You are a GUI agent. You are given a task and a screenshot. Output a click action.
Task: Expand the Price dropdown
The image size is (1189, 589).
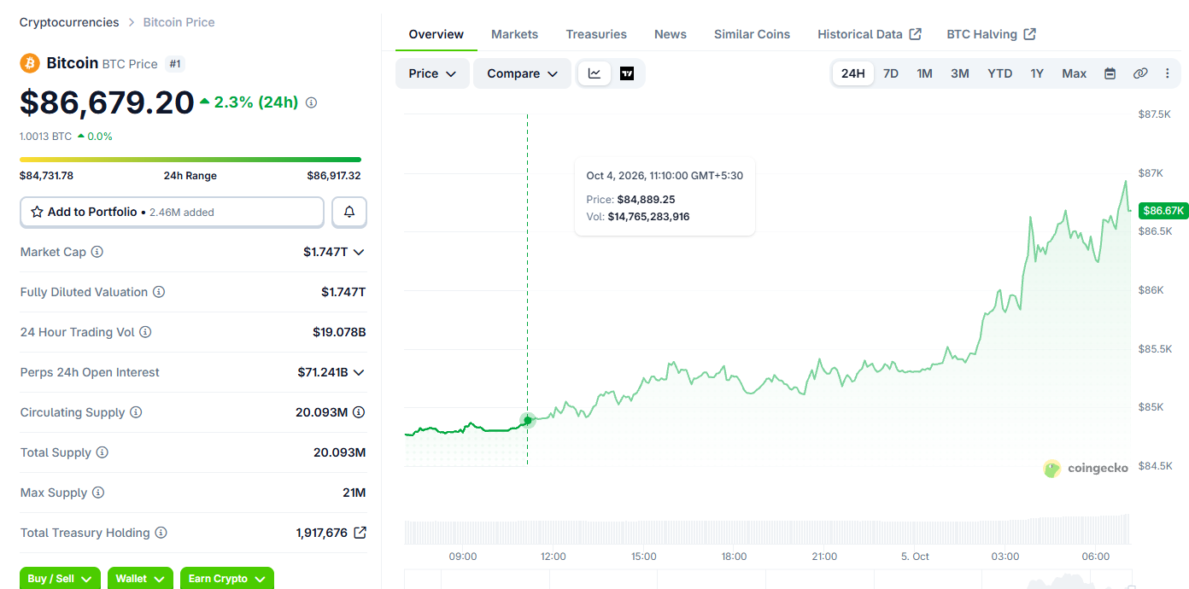pos(432,73)
